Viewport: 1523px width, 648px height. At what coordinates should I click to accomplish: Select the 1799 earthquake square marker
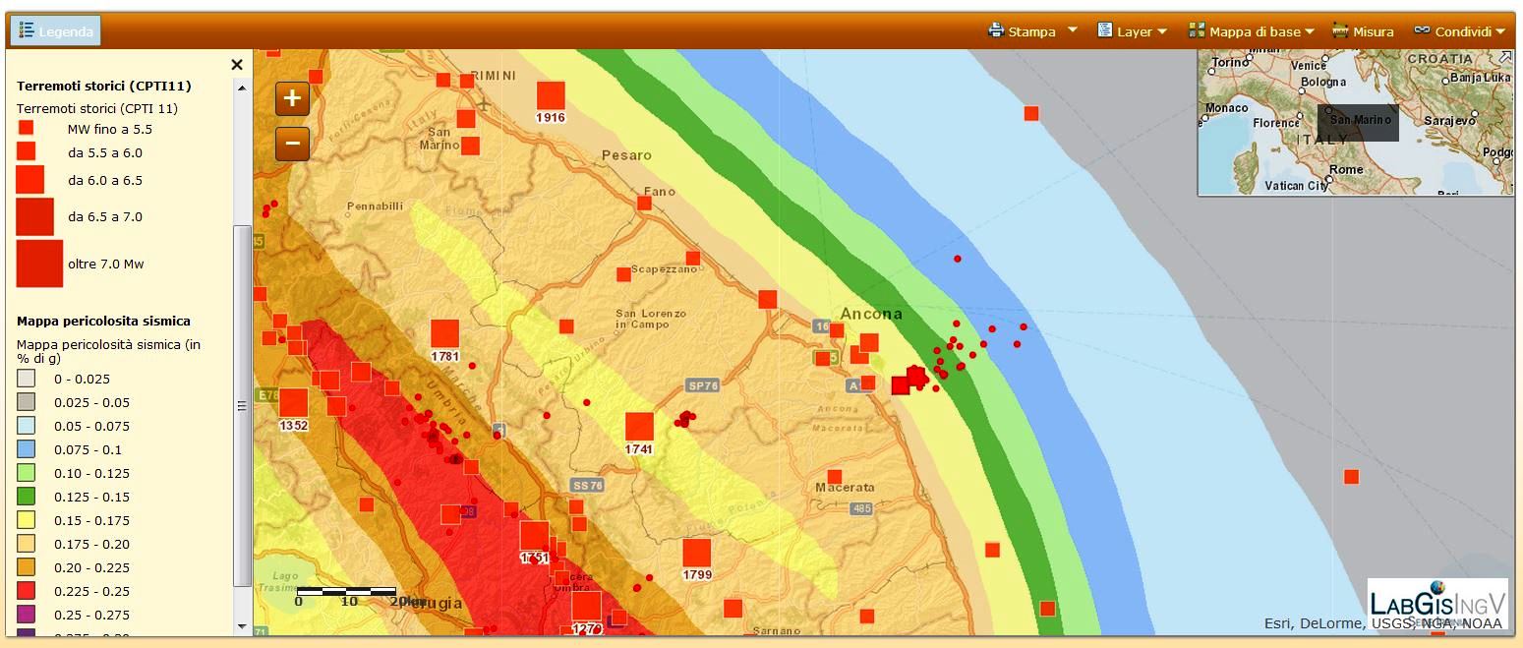(x=696, y=553)
